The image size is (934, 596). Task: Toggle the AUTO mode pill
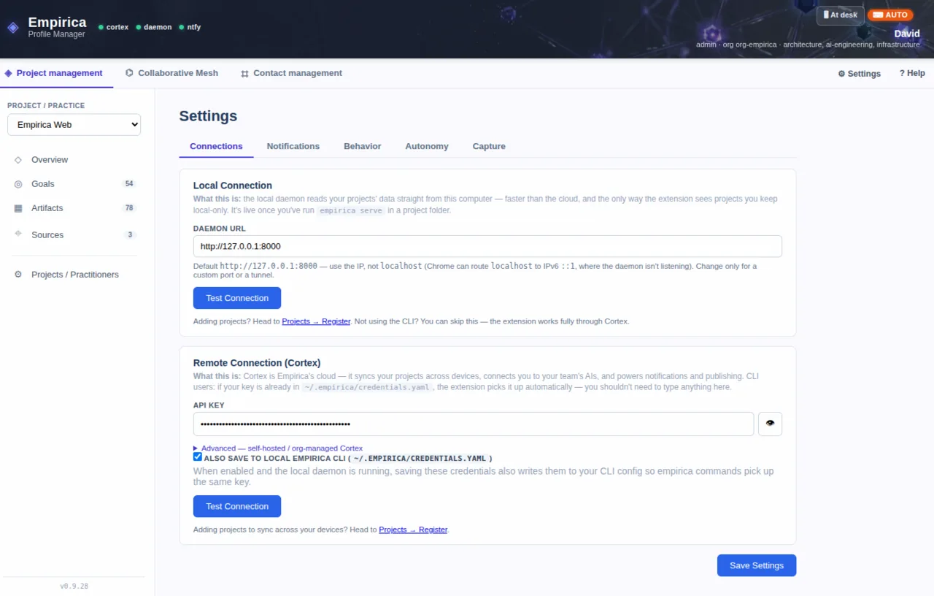[x=890, y=15]
